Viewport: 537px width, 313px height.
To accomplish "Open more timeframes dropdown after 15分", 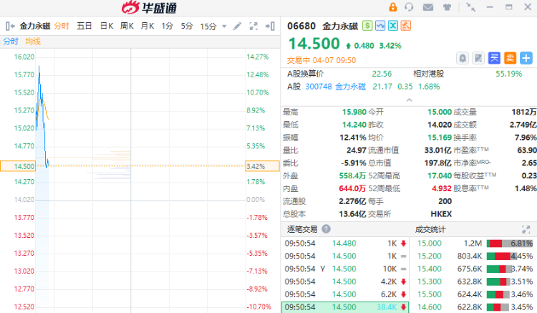I will pyautogui.click(x=223, y=27).
